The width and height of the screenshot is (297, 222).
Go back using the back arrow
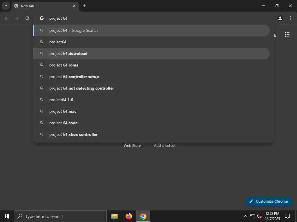(x=6, y=18)
